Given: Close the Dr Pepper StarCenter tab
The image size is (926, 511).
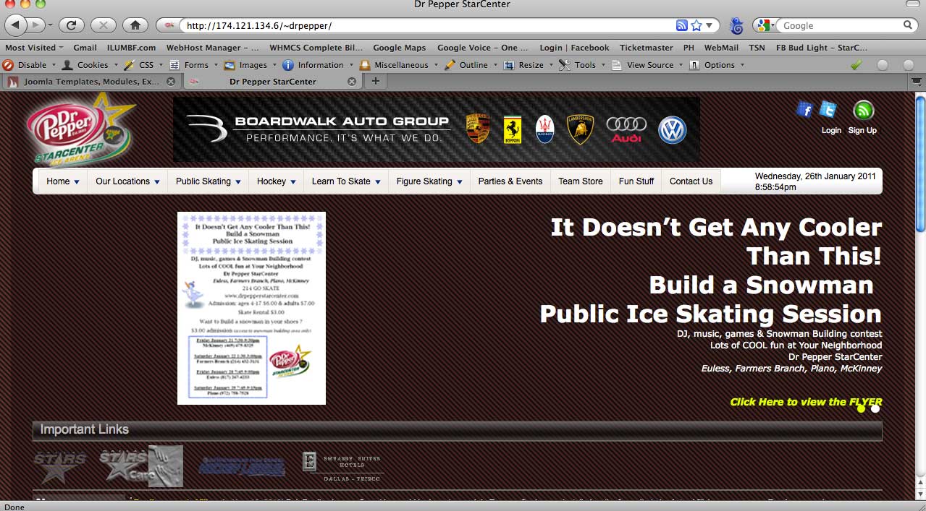Looking at the screenshot, I should tap(352, 82).
